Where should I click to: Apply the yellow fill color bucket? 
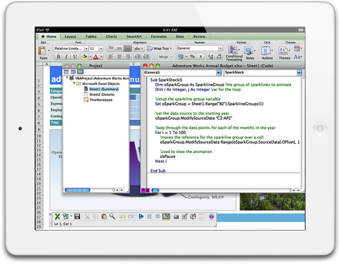(84, 57)
